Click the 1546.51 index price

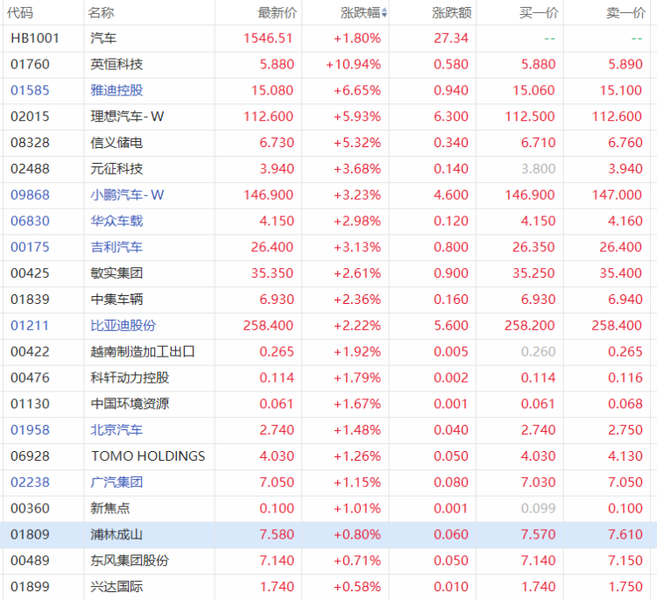pos(268,39)
